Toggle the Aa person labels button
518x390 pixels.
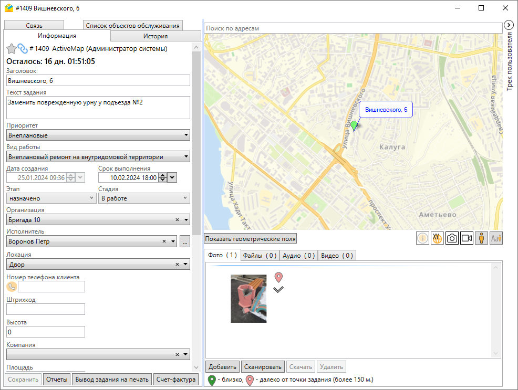point(496,238)
